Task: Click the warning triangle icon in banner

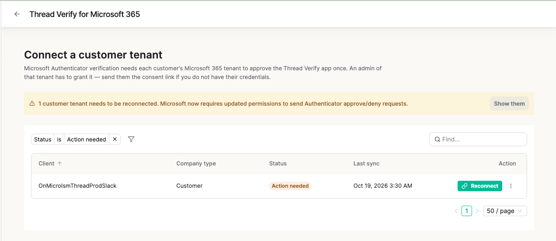Action: coord(32,104)
